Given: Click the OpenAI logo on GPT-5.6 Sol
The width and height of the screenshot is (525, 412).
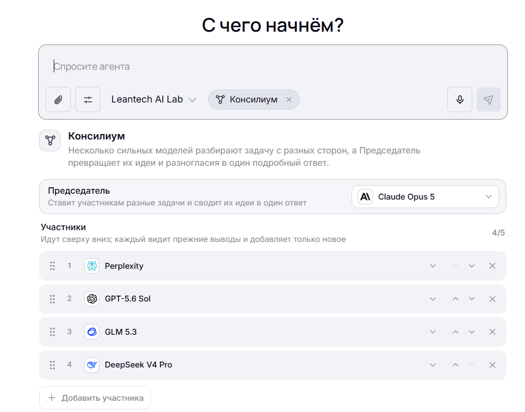Looking at the screenshot, I should pos(92,299).
